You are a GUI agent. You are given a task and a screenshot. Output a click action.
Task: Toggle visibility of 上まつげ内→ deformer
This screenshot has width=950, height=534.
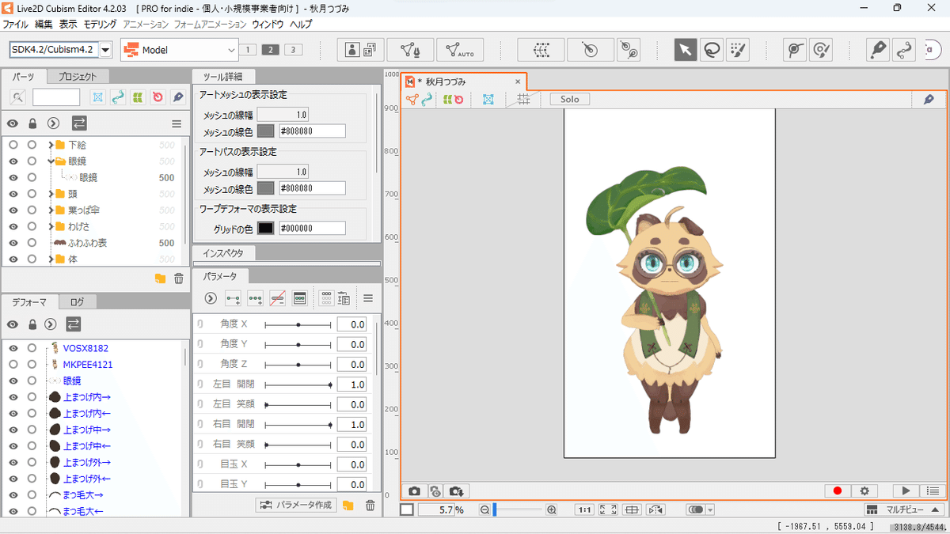pyautogui.click(x=13, y=397)
